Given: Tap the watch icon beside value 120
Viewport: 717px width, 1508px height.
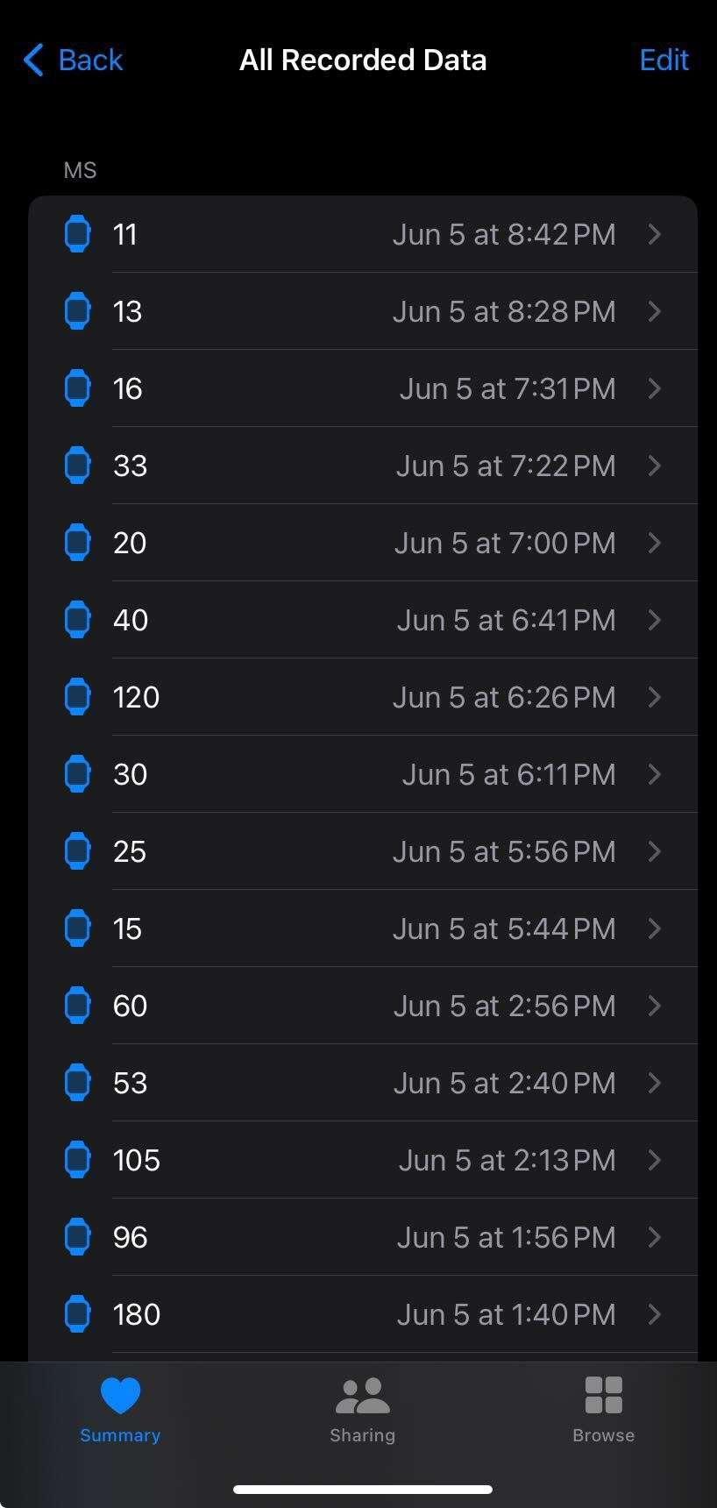Looking at the screenshot, I should coord(78,697).
